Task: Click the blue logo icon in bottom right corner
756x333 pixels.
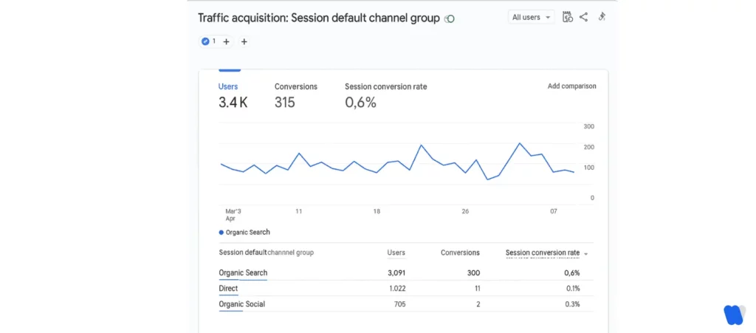Action: pos(735,315)
